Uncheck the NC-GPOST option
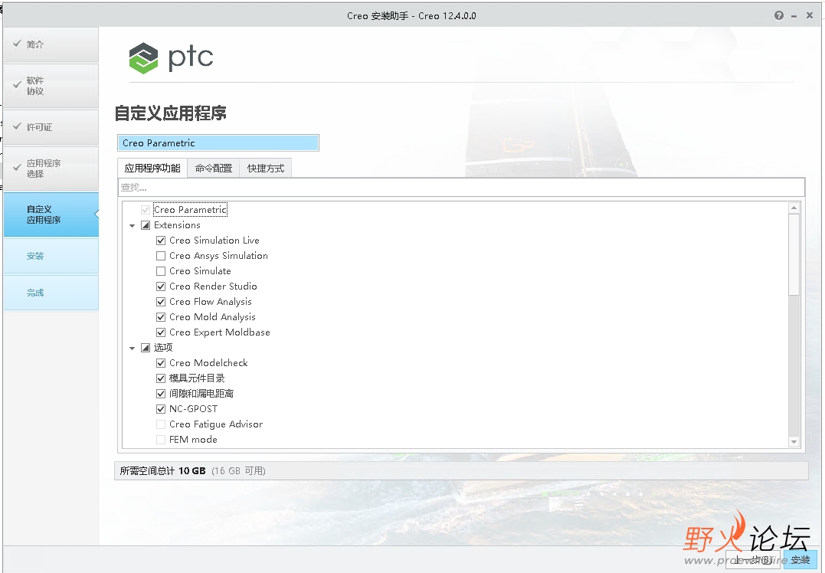825x573 pixels. pyautogui.click(x=161, y=409)
